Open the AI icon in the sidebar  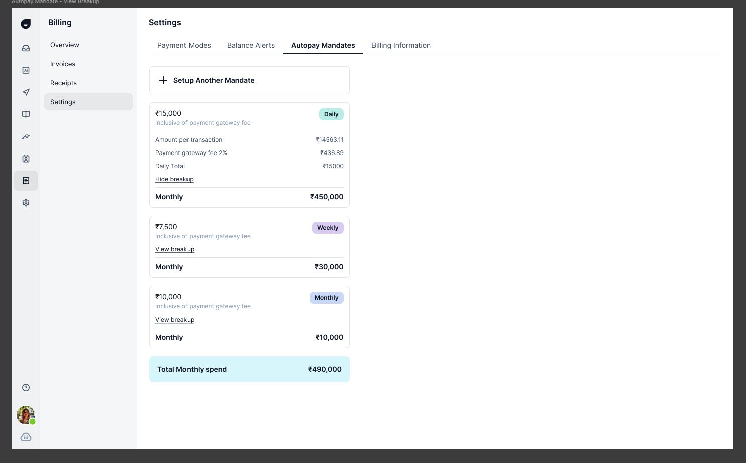[26, 70]
